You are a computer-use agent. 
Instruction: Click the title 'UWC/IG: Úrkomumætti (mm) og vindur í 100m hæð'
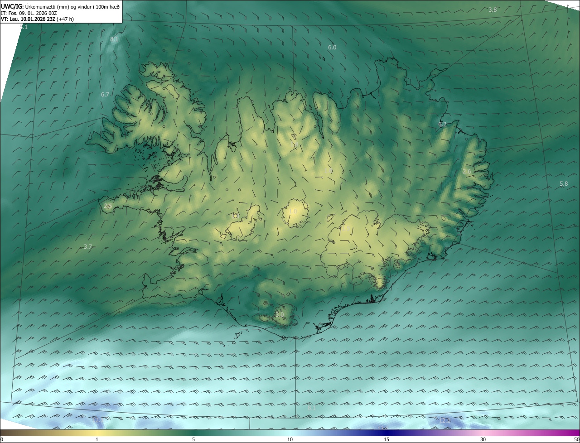click(x=60, y=6)
